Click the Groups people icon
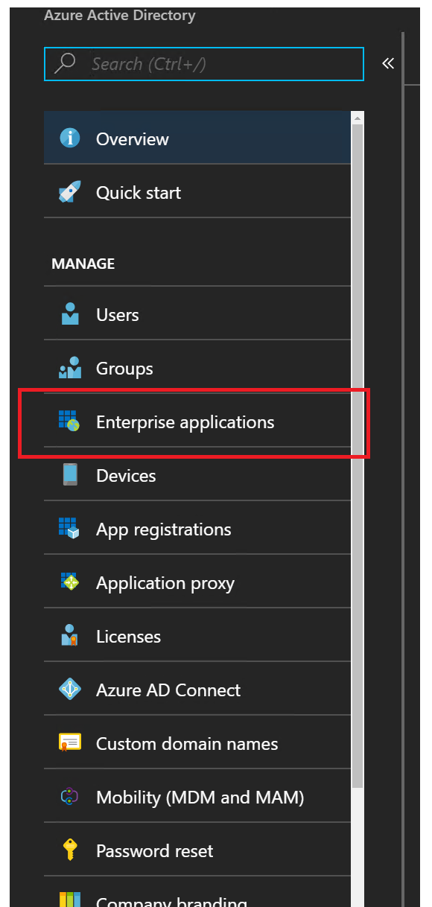Viewport: 432px width, 907px height. pyautogui.click(x=70, y=368)
